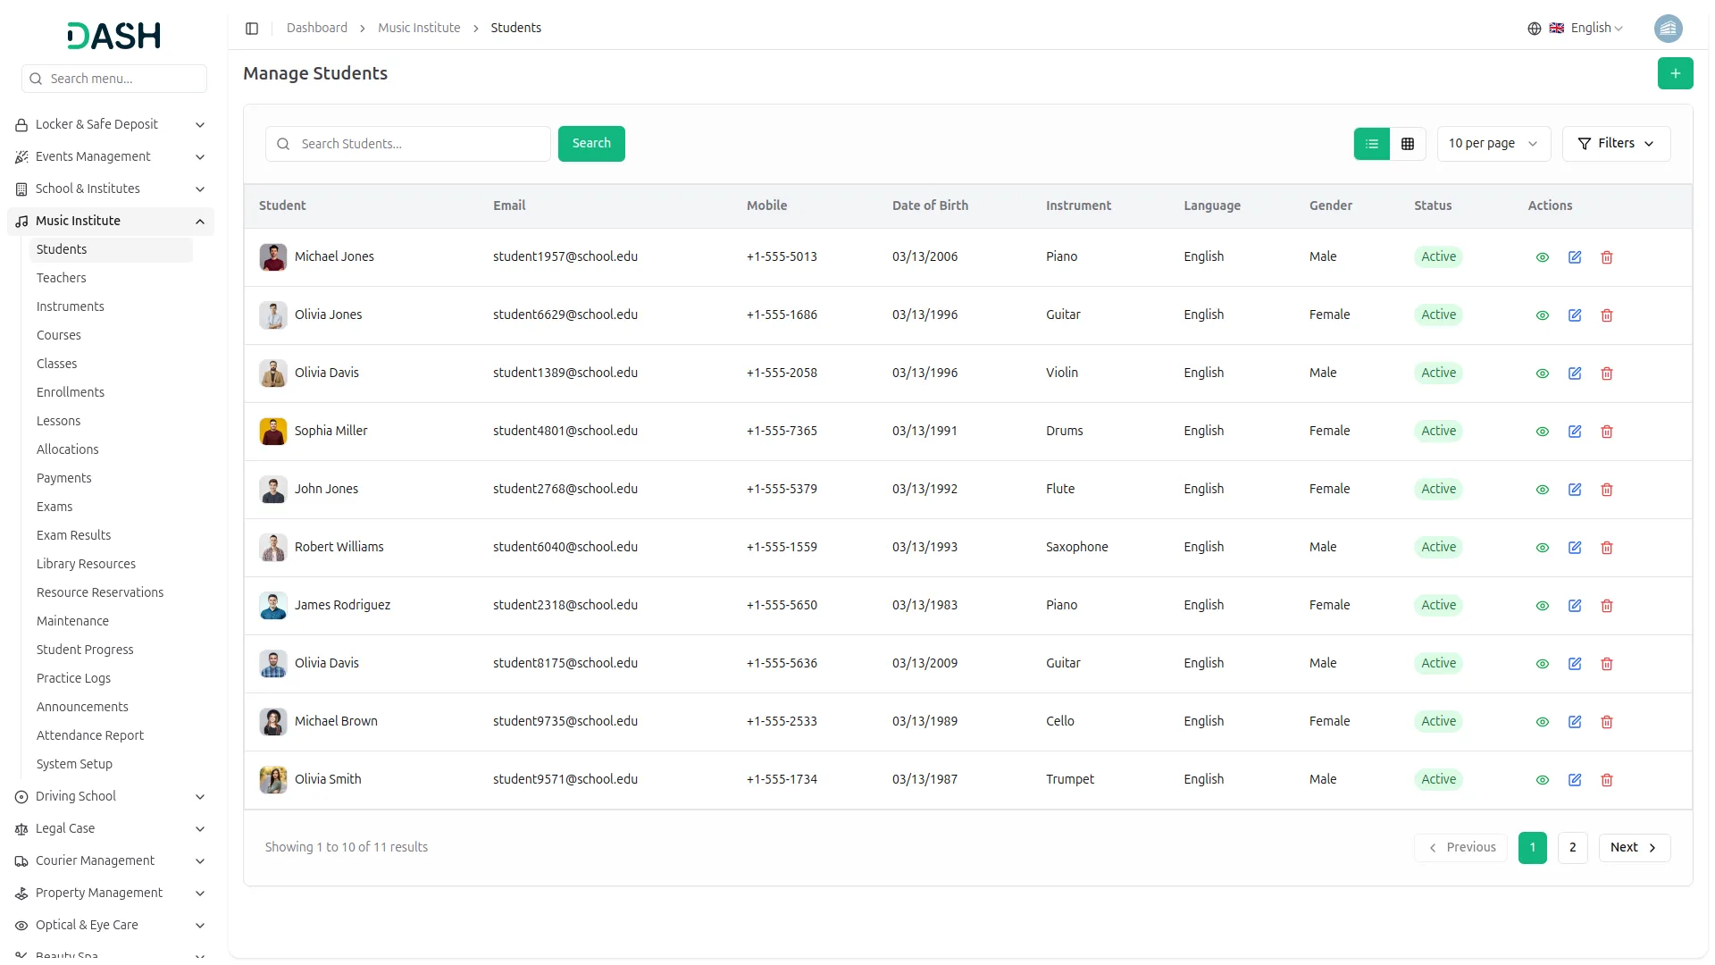This screenshot has height=965, width=1715.
Task: Click the green add student plus button
Action: [1675, 73]
